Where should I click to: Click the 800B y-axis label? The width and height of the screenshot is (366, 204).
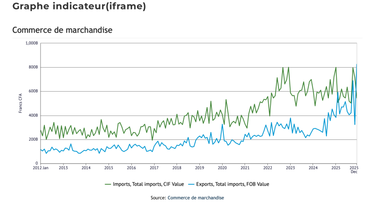[x=34, y=67]
